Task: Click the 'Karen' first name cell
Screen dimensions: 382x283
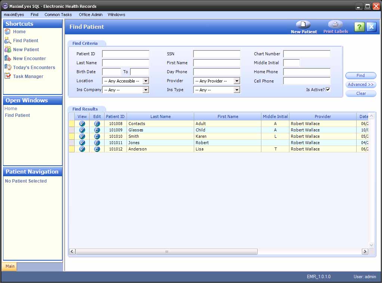Action: coord(227,136)
